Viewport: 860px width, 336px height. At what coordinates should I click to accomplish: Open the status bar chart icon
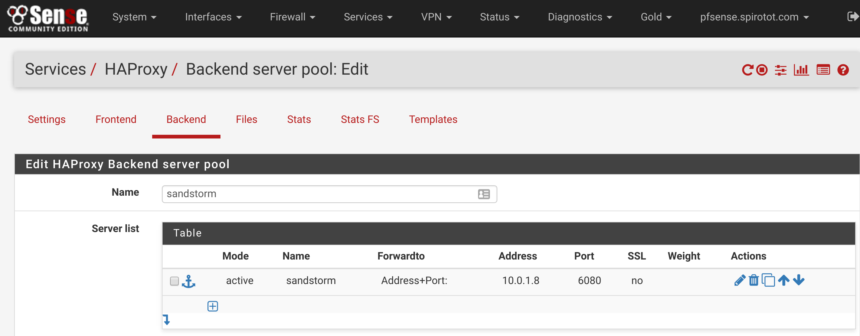click(801, 70)
